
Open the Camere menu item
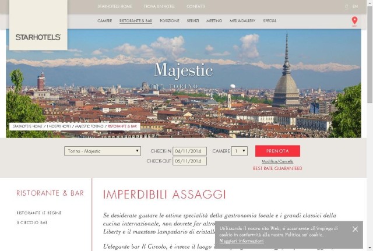pyautogui.click(x=105, y=21)
